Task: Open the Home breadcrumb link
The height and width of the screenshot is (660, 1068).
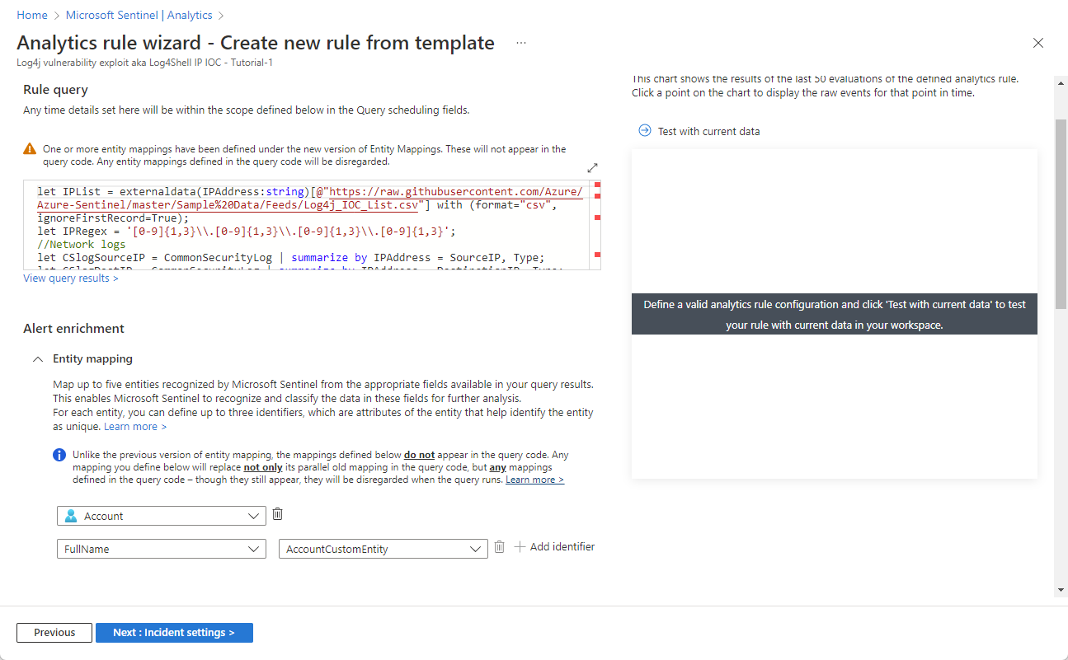Action: (32, 15)
